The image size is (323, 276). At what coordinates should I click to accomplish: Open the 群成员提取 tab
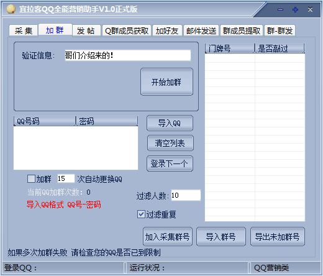click(242, 31)
